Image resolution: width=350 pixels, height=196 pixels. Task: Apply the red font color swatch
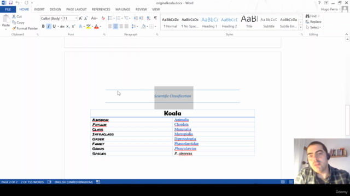96,27
